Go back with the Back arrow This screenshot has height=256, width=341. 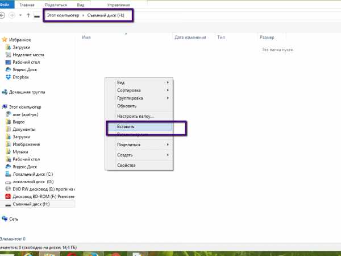3,15
